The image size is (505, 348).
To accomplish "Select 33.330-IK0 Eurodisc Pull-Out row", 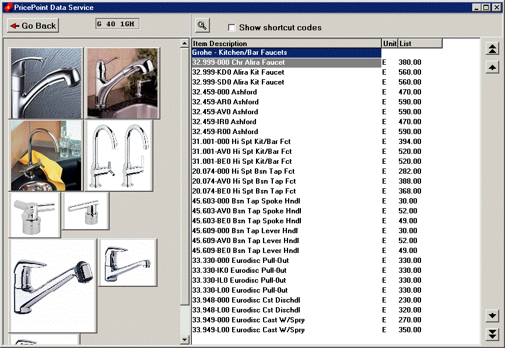I will tap(286, 270).
